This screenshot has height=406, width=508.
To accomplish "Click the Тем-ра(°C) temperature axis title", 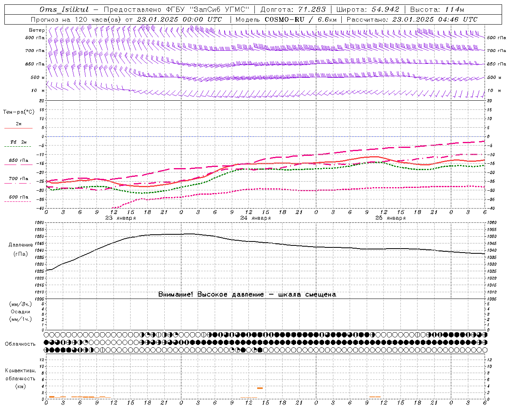I will click(x=19, y=112).
